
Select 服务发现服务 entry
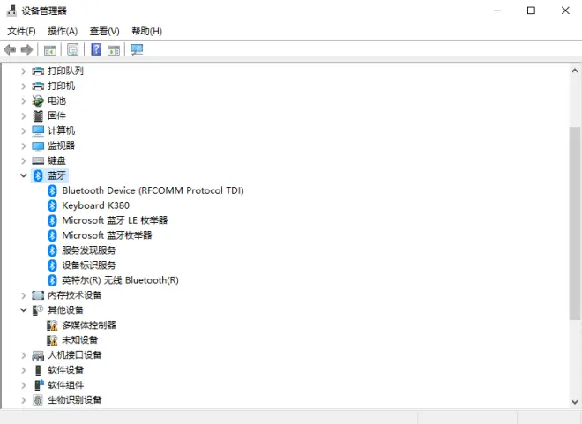point(89,250)
